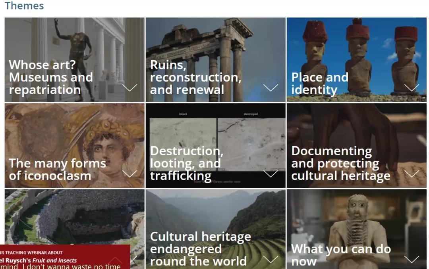Open the Whose art? Museums and repatriation title
Image resolution: width=429 pixels, height=269 pixels.
tap(51, 77)
